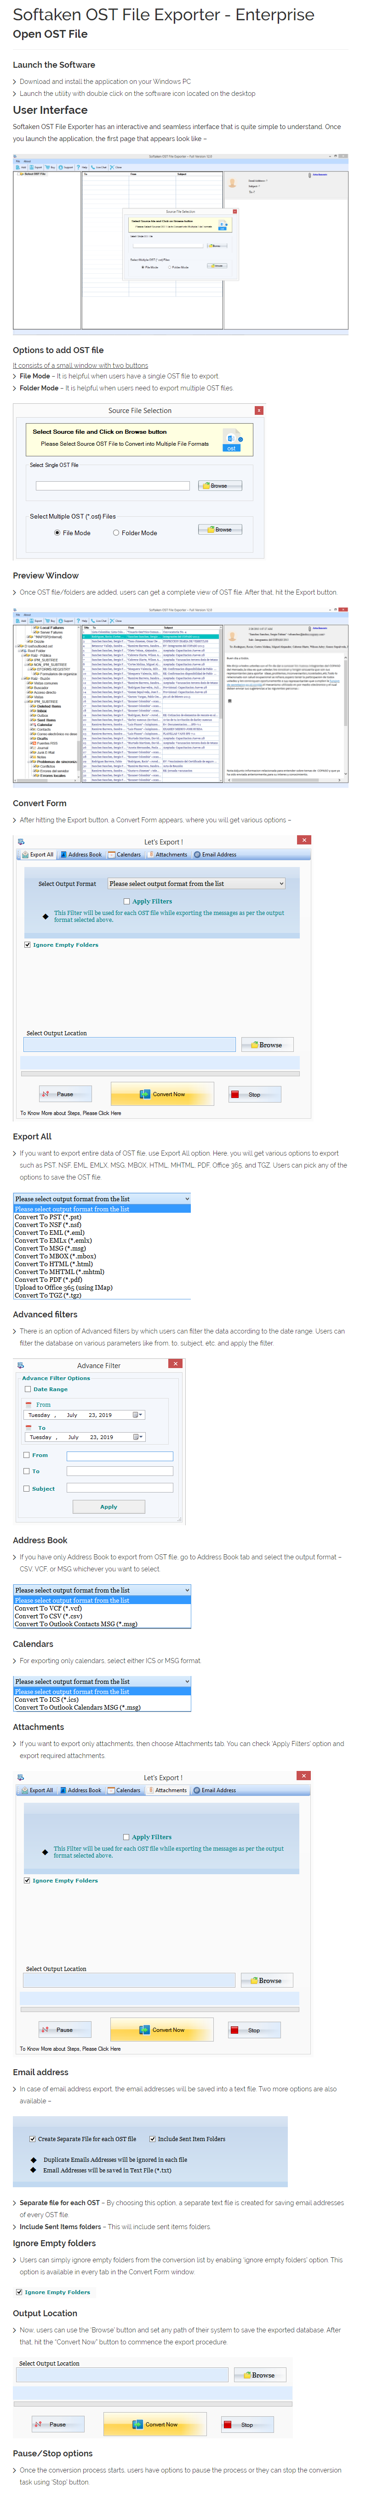Screen dimensions: 366x2502
Task: Click the Subject text field in Advance Filter
Action: click(120, 1487)
